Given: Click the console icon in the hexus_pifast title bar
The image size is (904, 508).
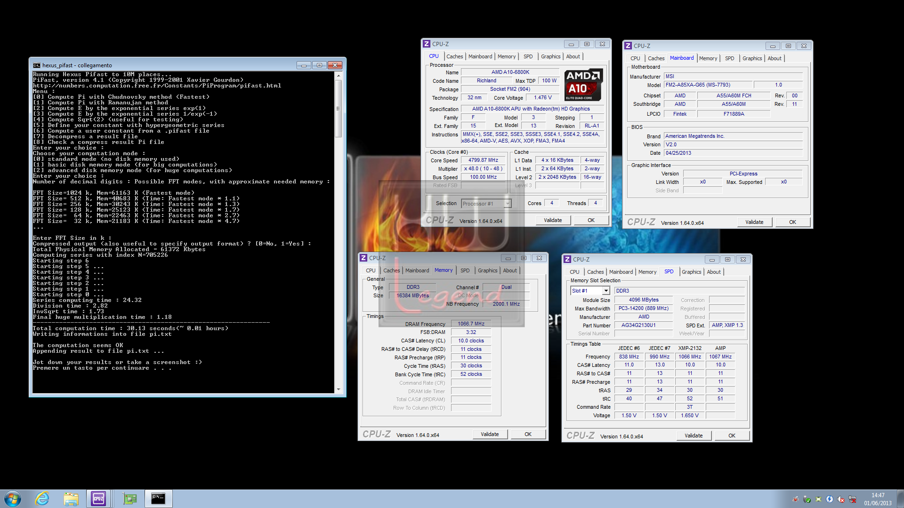Looking at the screenshot, I should (x=37, y=65).
